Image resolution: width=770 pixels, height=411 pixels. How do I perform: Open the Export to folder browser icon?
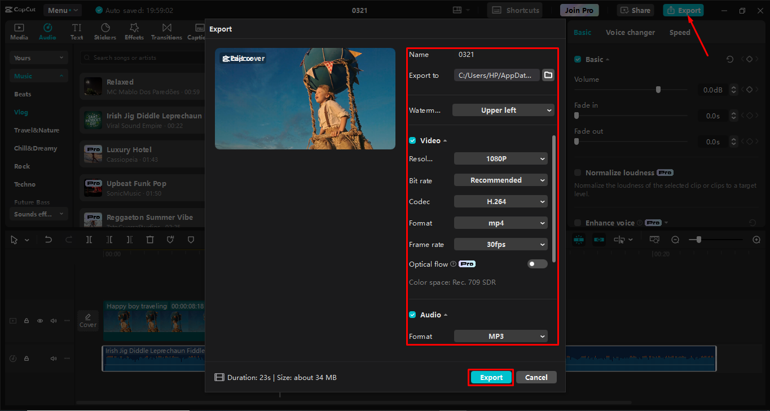pyautogui.click(x=548, y=74)
